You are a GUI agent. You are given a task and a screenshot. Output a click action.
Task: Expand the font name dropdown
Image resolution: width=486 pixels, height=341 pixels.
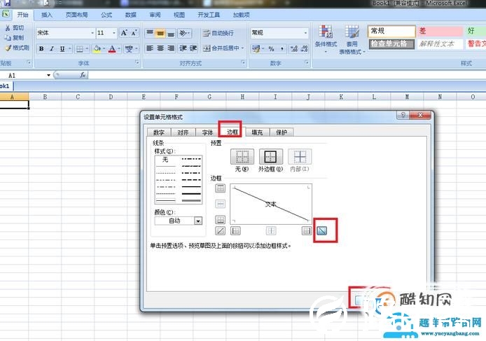pyautogui.click(x=92, y=33)
